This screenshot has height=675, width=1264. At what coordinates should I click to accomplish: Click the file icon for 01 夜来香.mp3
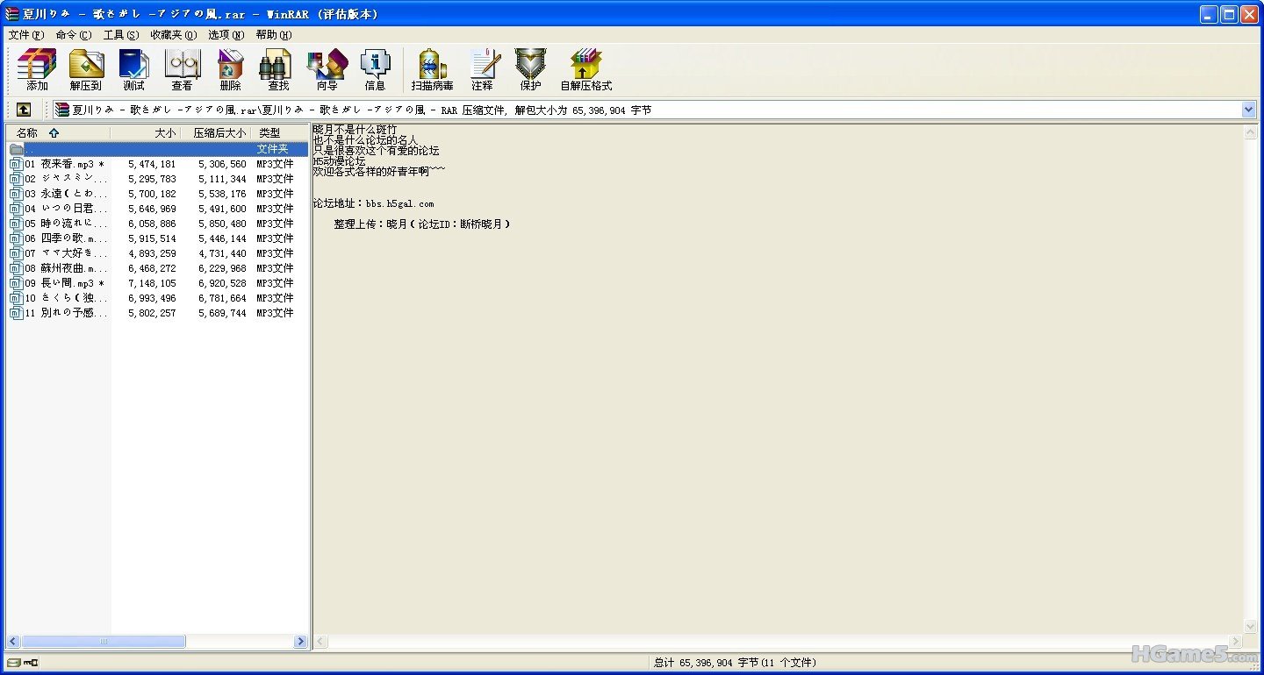tap(16, 164)
